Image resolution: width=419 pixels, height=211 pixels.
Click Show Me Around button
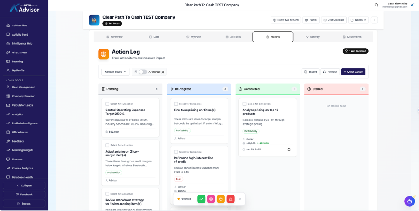pyautogui.click(x=286, y=20)
